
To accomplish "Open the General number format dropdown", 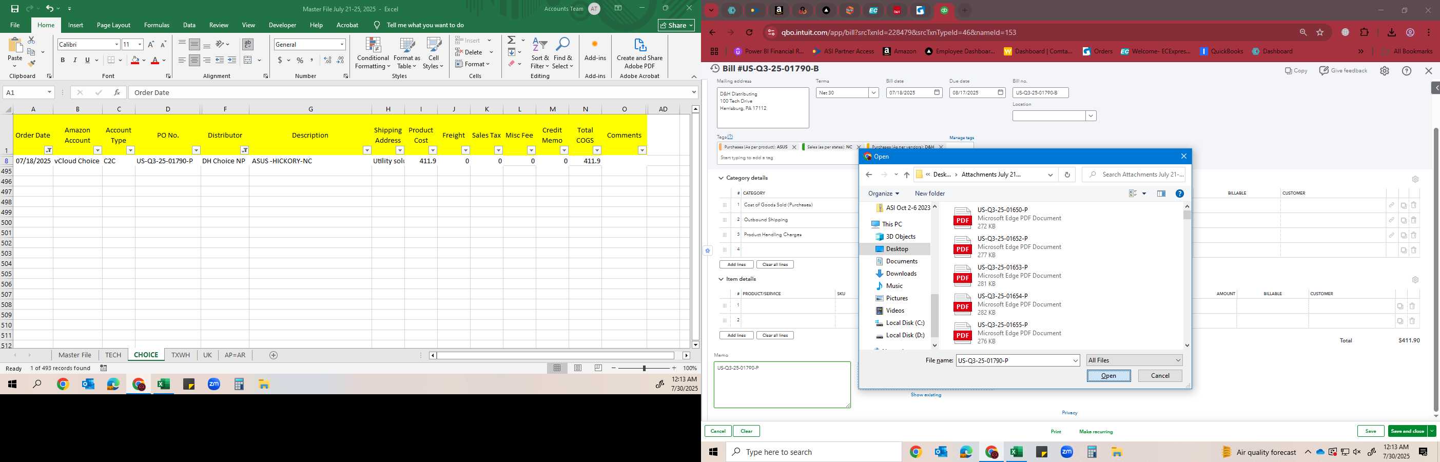I will click(x=342, y=44).
